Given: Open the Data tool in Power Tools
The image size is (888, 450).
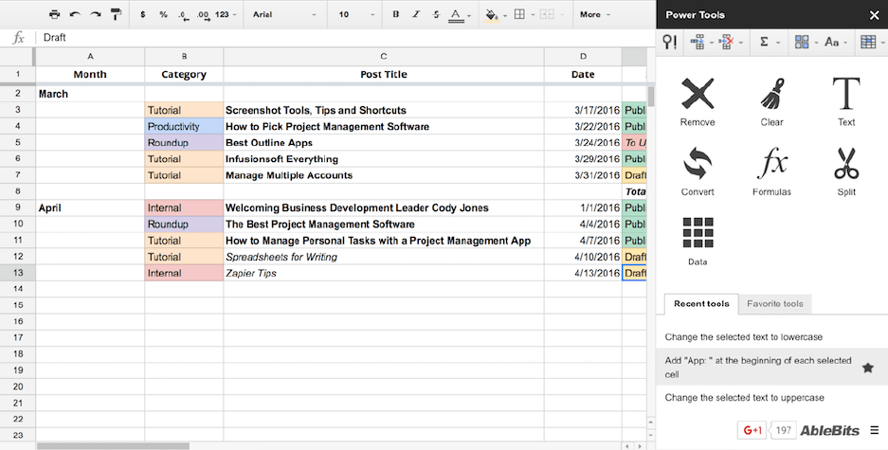Looking at the screenshot, I should pyautogui.click(x=698, y=242).
